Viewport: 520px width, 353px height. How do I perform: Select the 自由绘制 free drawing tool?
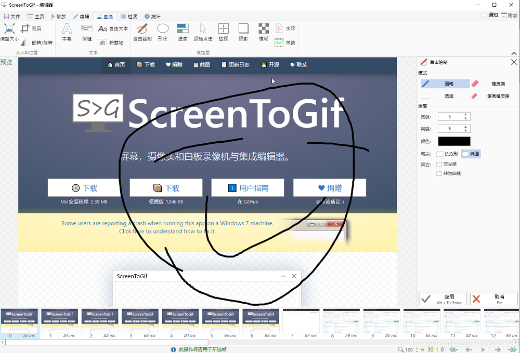tap(142, 33)
